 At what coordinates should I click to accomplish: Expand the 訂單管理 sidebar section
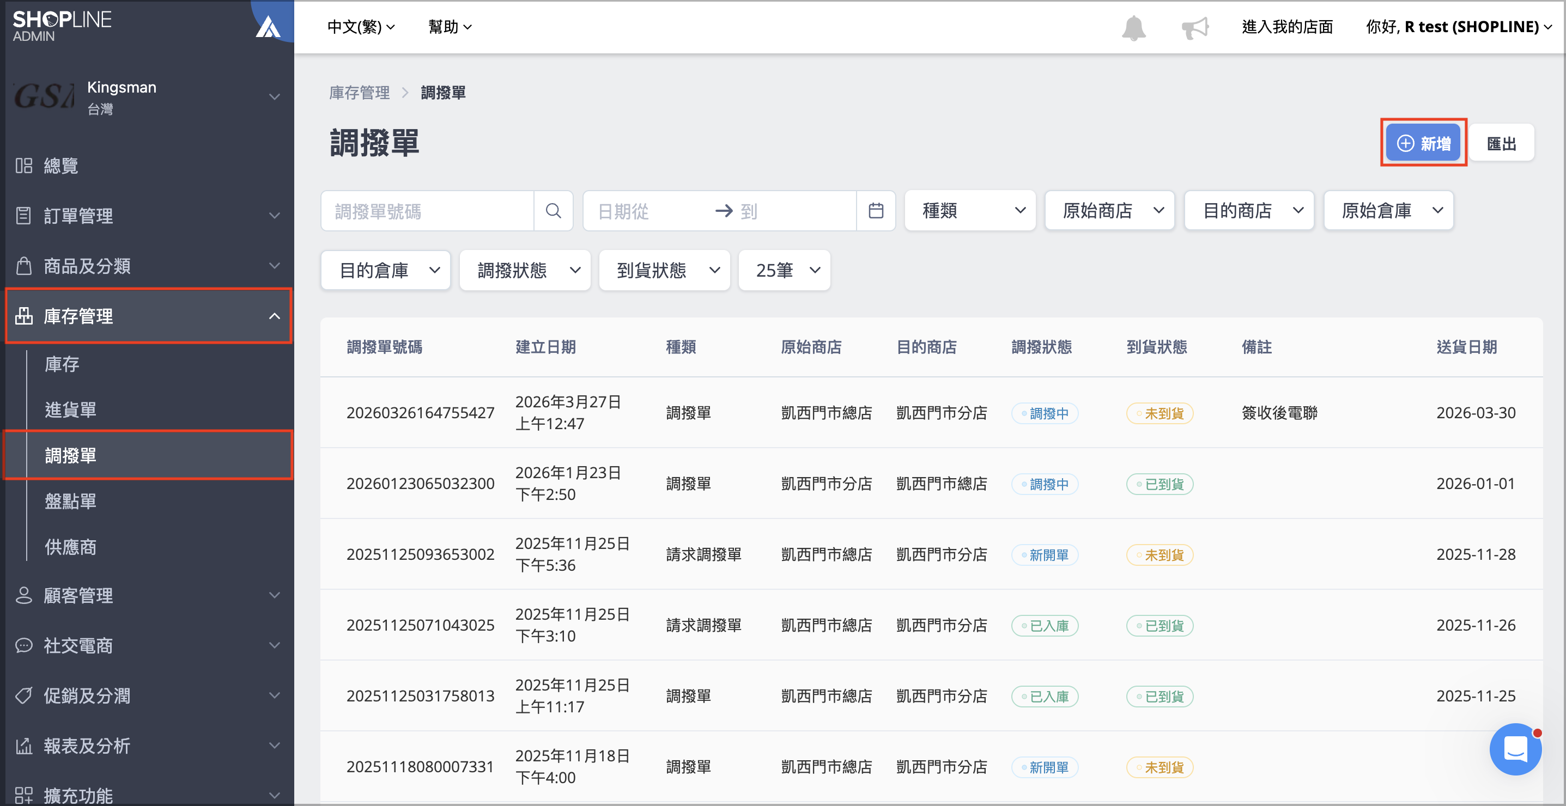[275, 215]
